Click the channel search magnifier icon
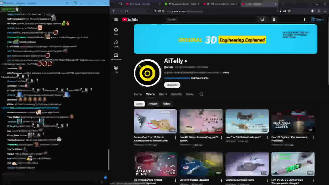Screen dimensions: 329x185 [x=201, y=94]
